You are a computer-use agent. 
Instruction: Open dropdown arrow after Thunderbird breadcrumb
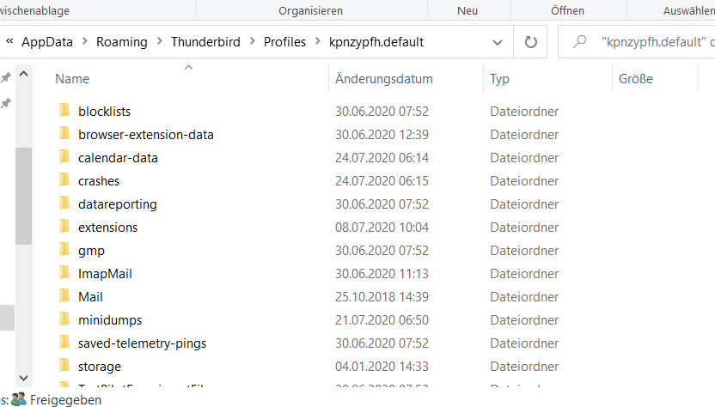point(253,41)
